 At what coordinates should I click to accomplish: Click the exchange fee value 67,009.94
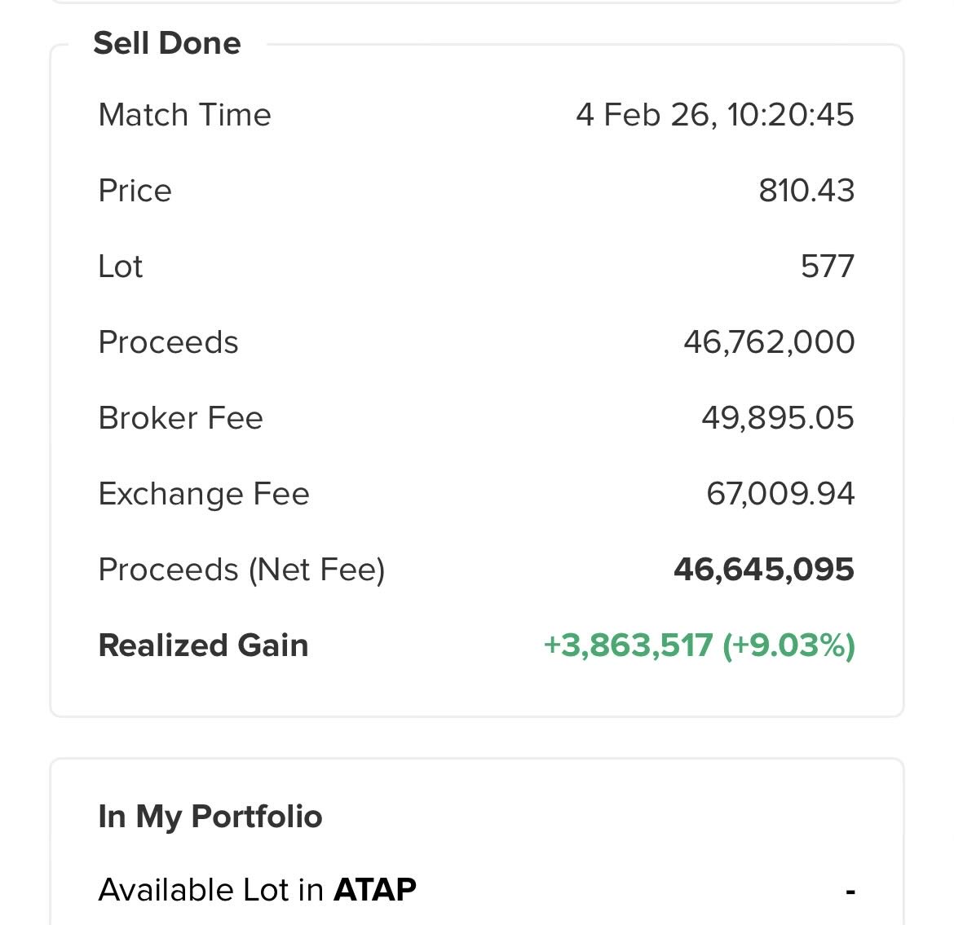coord(780,494)
